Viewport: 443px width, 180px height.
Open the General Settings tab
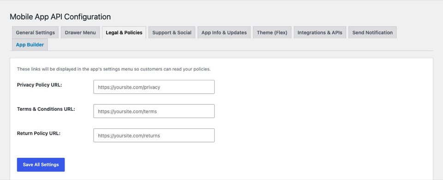[x=36, y=32]
